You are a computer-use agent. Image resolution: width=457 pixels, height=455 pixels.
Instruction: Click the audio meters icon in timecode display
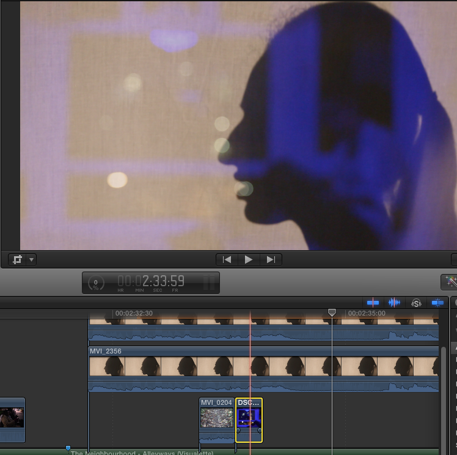[209, 283]
